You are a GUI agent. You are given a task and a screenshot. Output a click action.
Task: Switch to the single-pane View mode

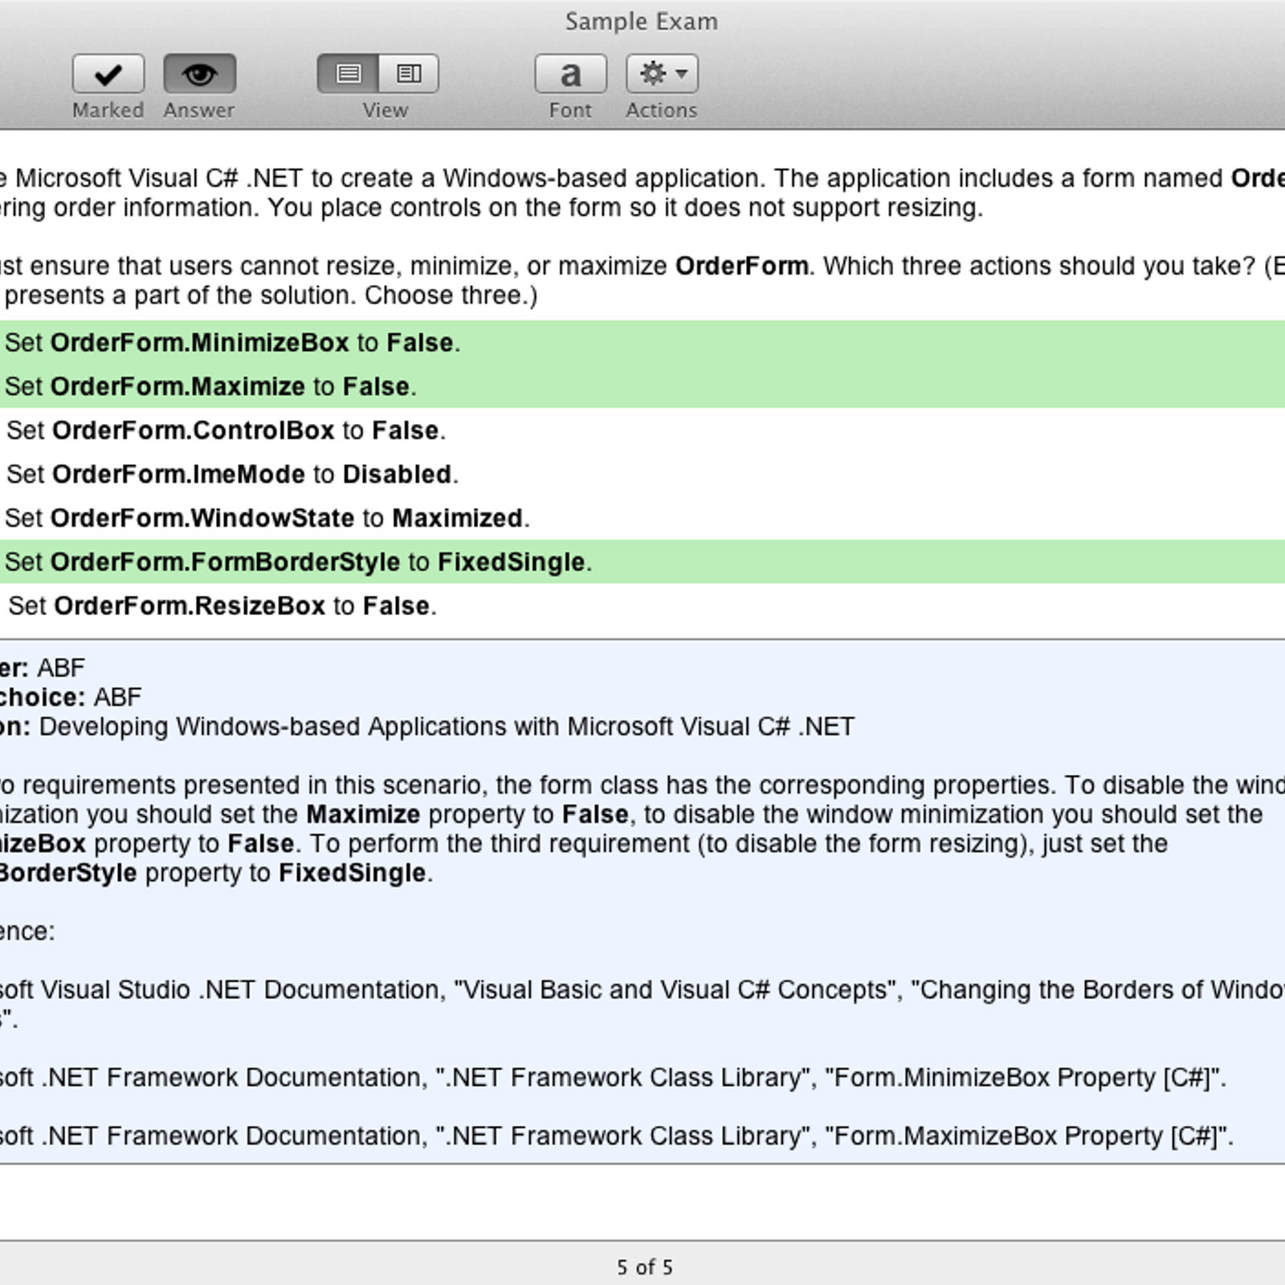348,74
